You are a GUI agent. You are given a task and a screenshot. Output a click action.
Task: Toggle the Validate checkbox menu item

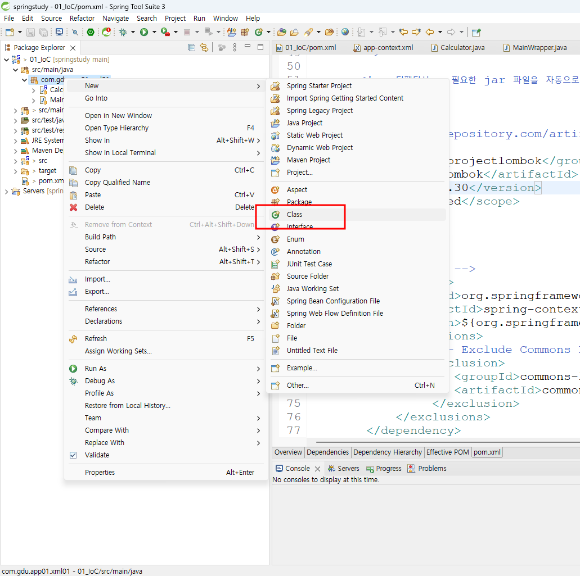click(73, 455)
